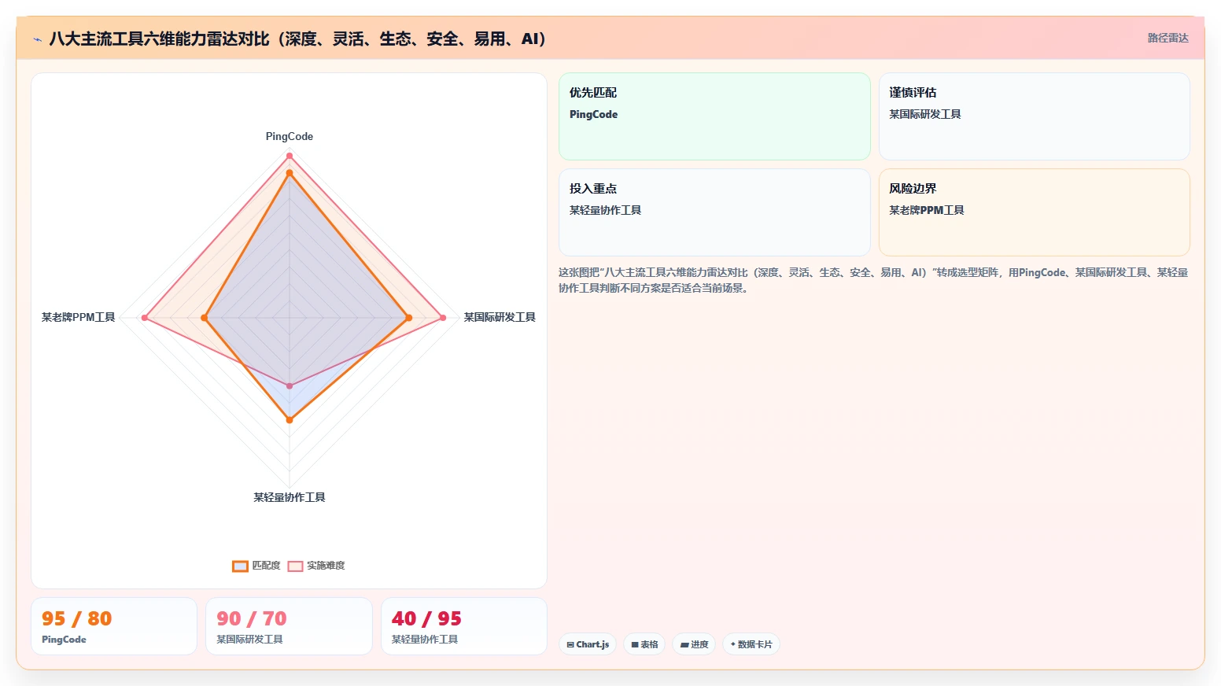Click the 表格 tag chip
This screenshot has height=686, width=1221.
point(644,644)
